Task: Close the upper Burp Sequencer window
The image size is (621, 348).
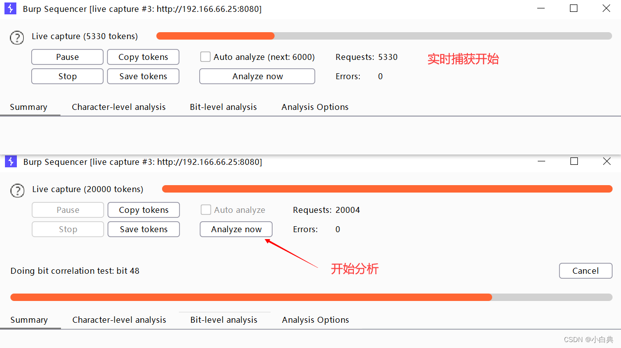Action: [606, 8]
